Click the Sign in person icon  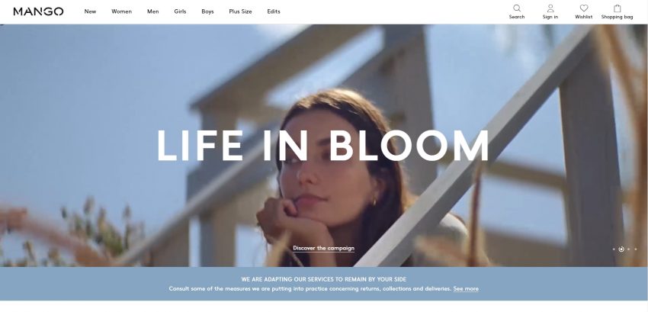coord(550,8)
